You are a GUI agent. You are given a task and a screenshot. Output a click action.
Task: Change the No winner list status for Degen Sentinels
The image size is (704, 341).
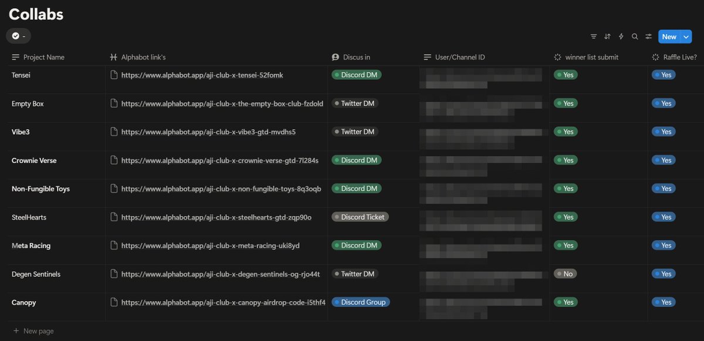(566, 274)
